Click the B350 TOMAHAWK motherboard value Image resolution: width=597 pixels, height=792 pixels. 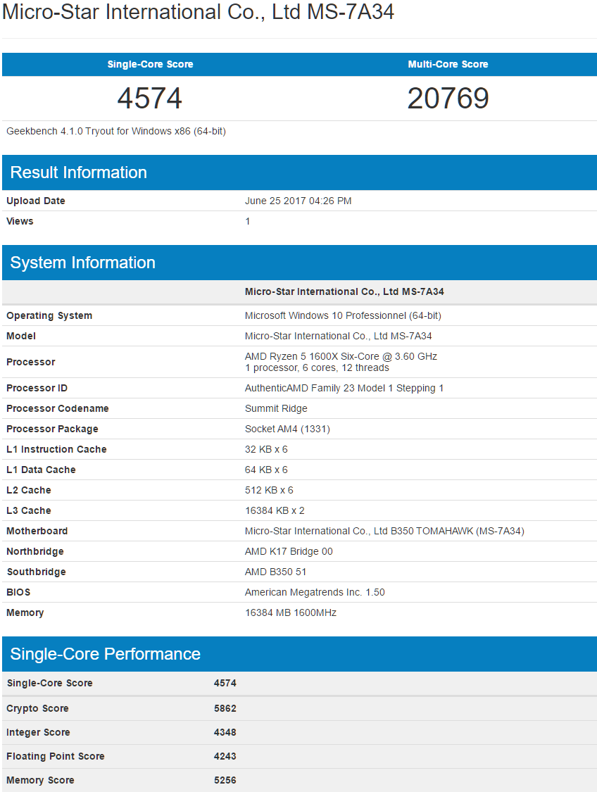[x=384, y=531]
